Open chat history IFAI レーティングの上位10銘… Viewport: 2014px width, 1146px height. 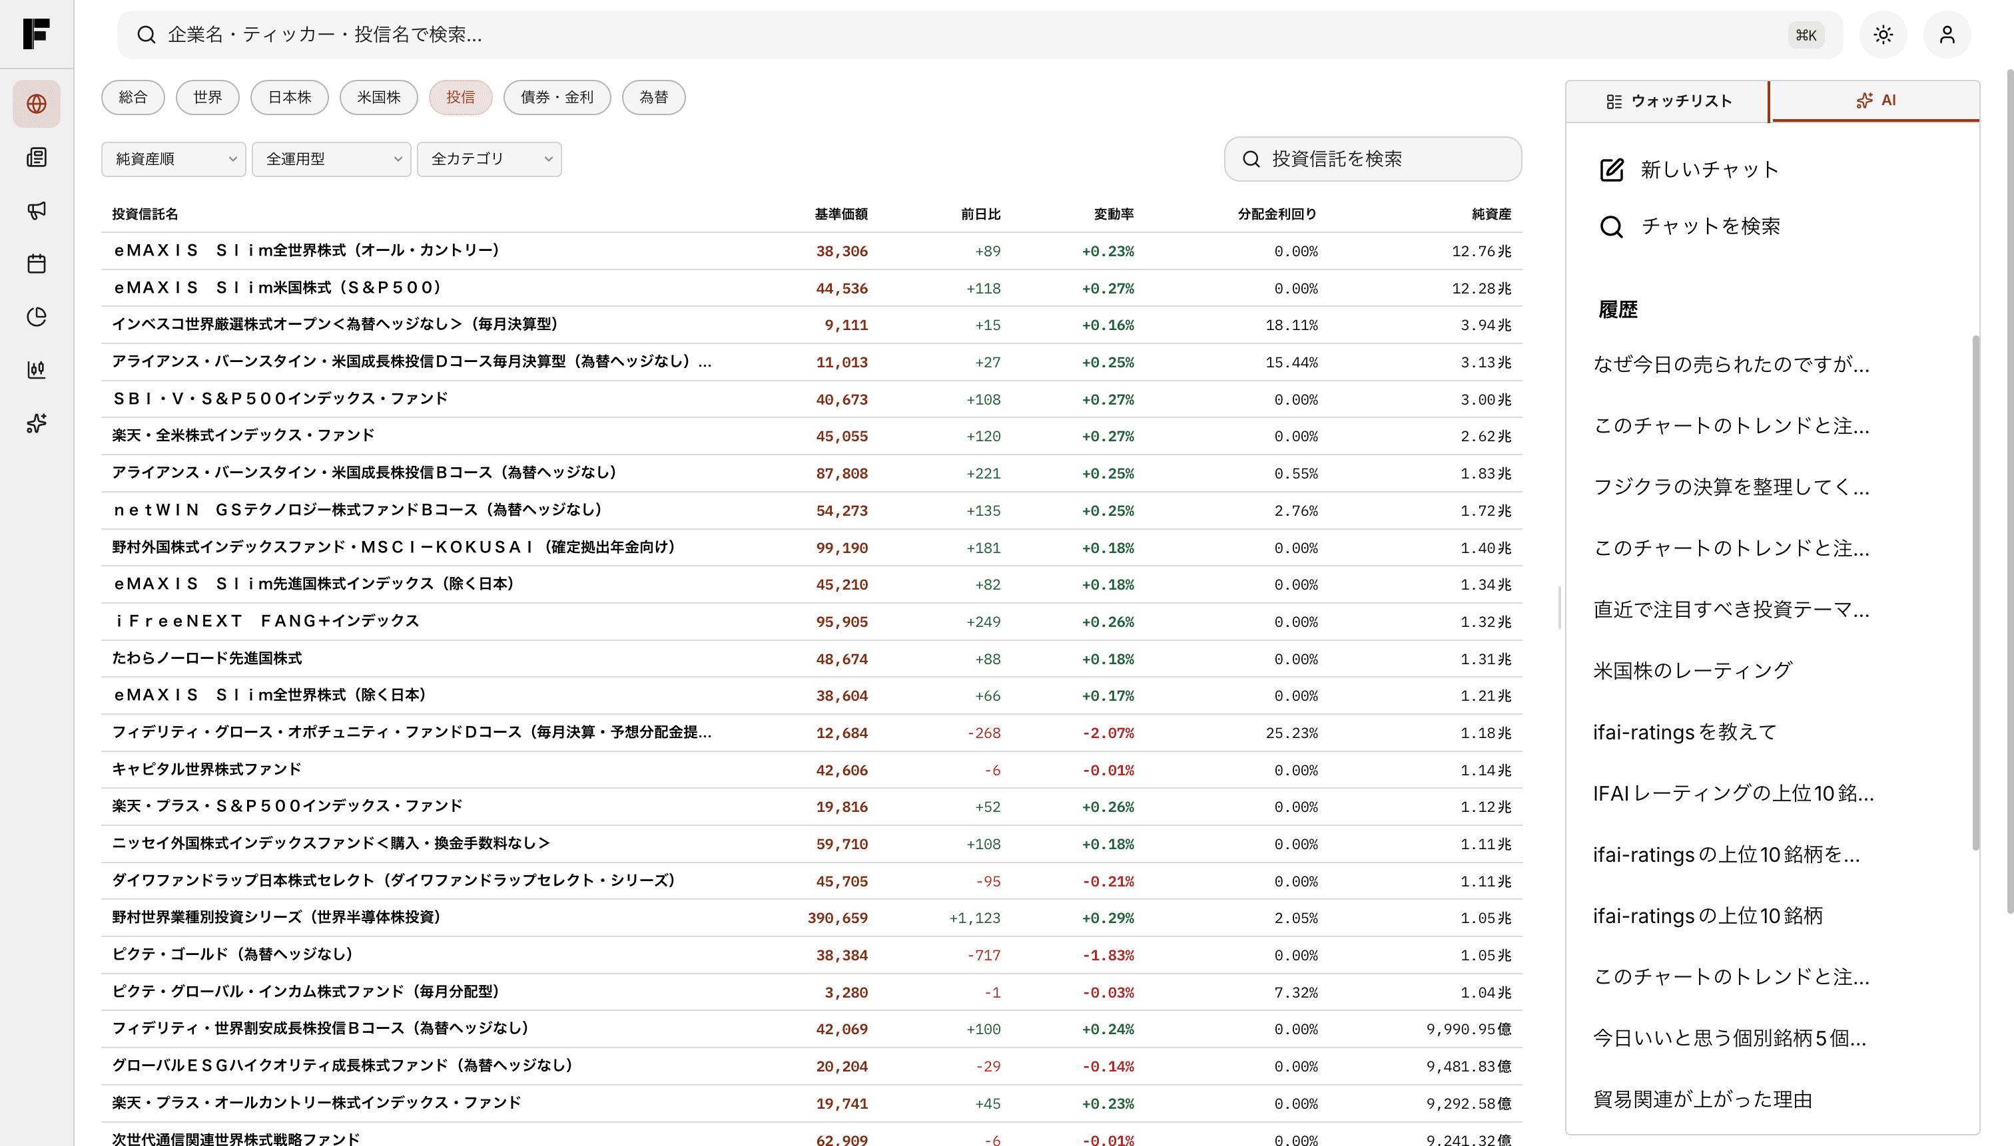tap(1733, 793)
